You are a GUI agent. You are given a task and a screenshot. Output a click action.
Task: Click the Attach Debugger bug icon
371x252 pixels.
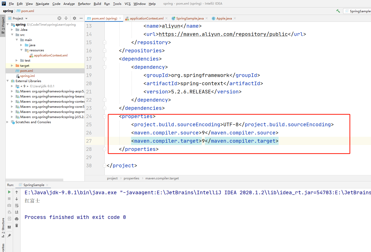pos(9,212)
